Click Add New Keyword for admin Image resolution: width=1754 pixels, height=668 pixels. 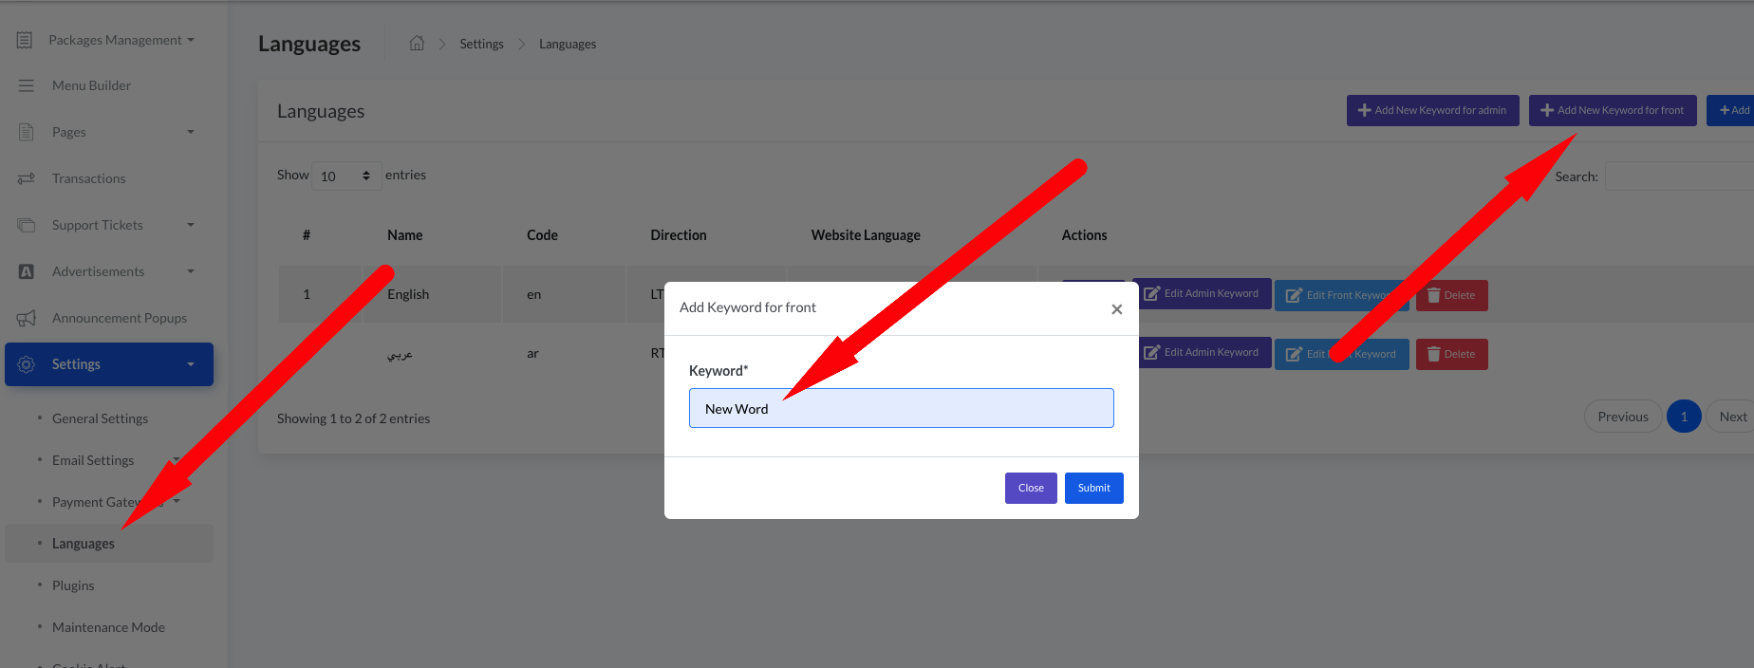click(x=1432, y=110)
